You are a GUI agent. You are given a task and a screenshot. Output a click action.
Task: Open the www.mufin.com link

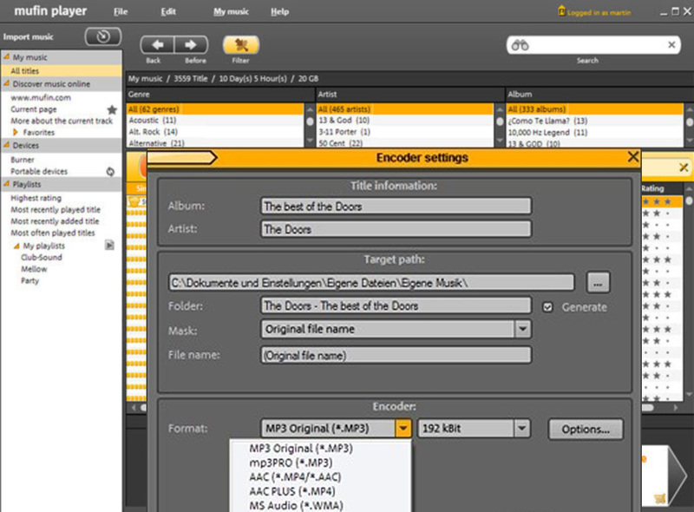41,97
